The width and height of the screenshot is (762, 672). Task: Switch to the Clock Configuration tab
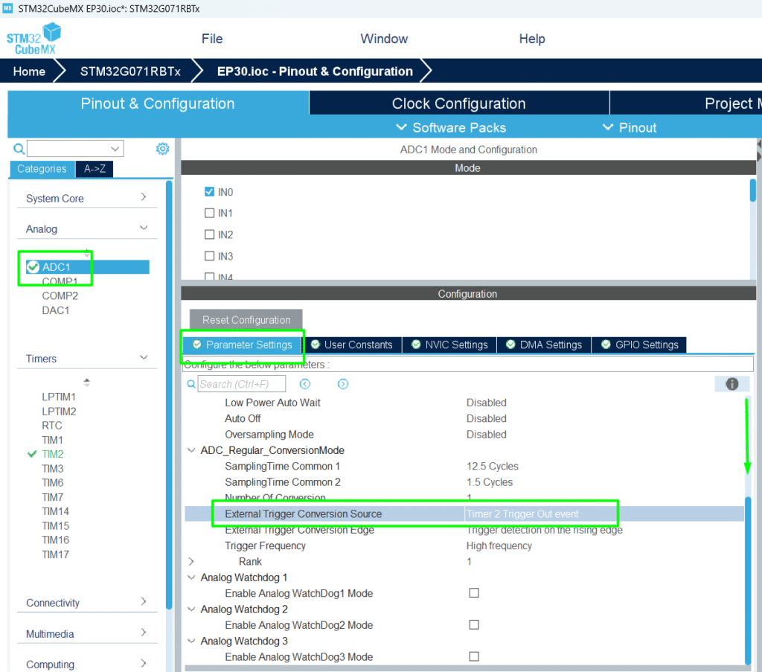coord(458,103)
